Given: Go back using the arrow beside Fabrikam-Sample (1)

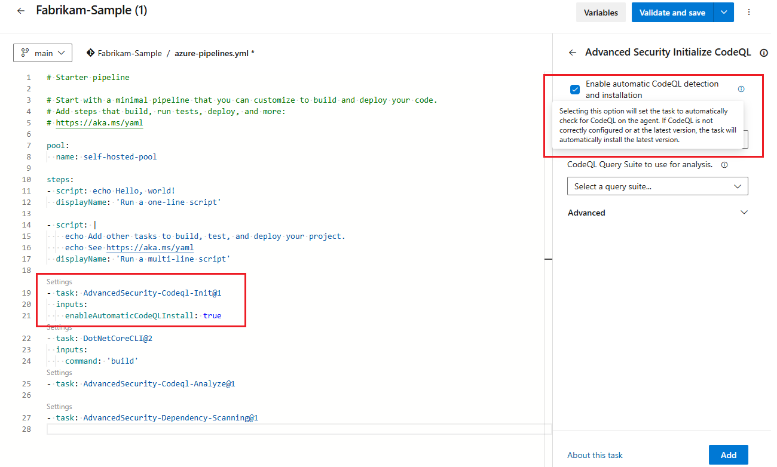Looking at the screenshot, I should click(x=21, y=11).
